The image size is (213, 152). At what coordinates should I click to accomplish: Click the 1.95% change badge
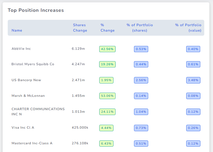pyautogui.click(x=106, y=80)
